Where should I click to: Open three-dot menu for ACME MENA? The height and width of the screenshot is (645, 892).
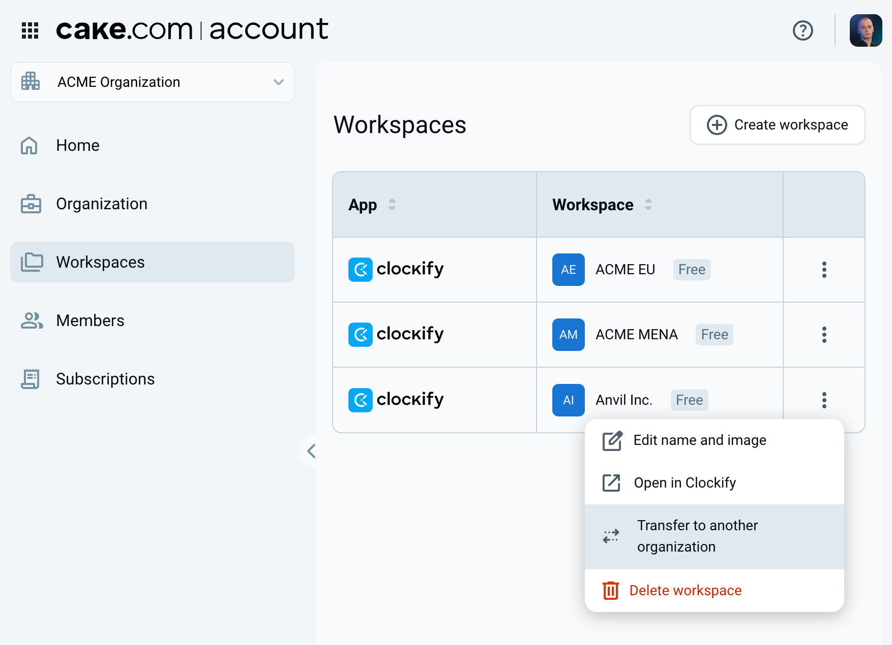pyautogui.click(x=824, y=335)
